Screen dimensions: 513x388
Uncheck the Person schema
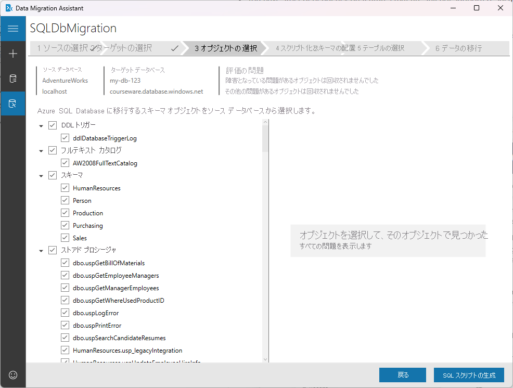pos(65,200)
